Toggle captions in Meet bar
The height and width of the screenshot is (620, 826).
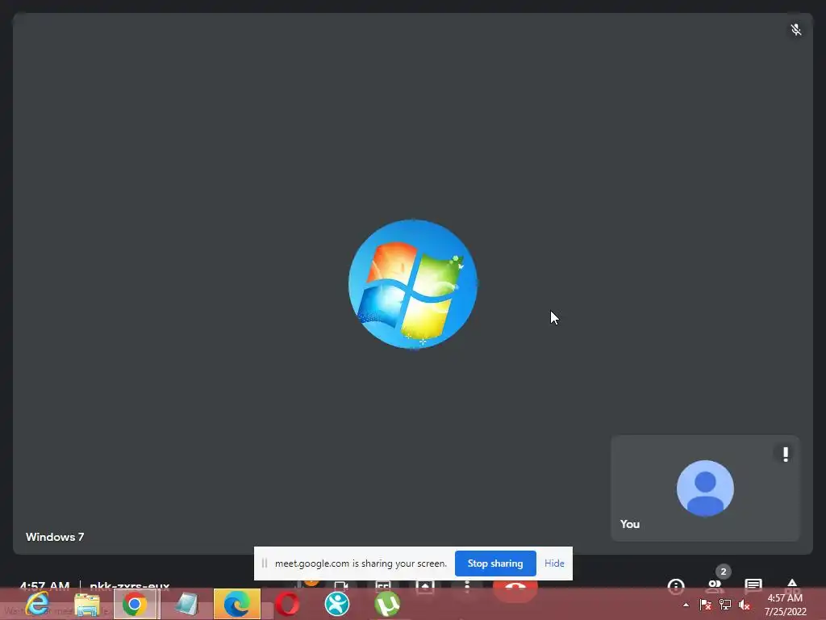383,585
